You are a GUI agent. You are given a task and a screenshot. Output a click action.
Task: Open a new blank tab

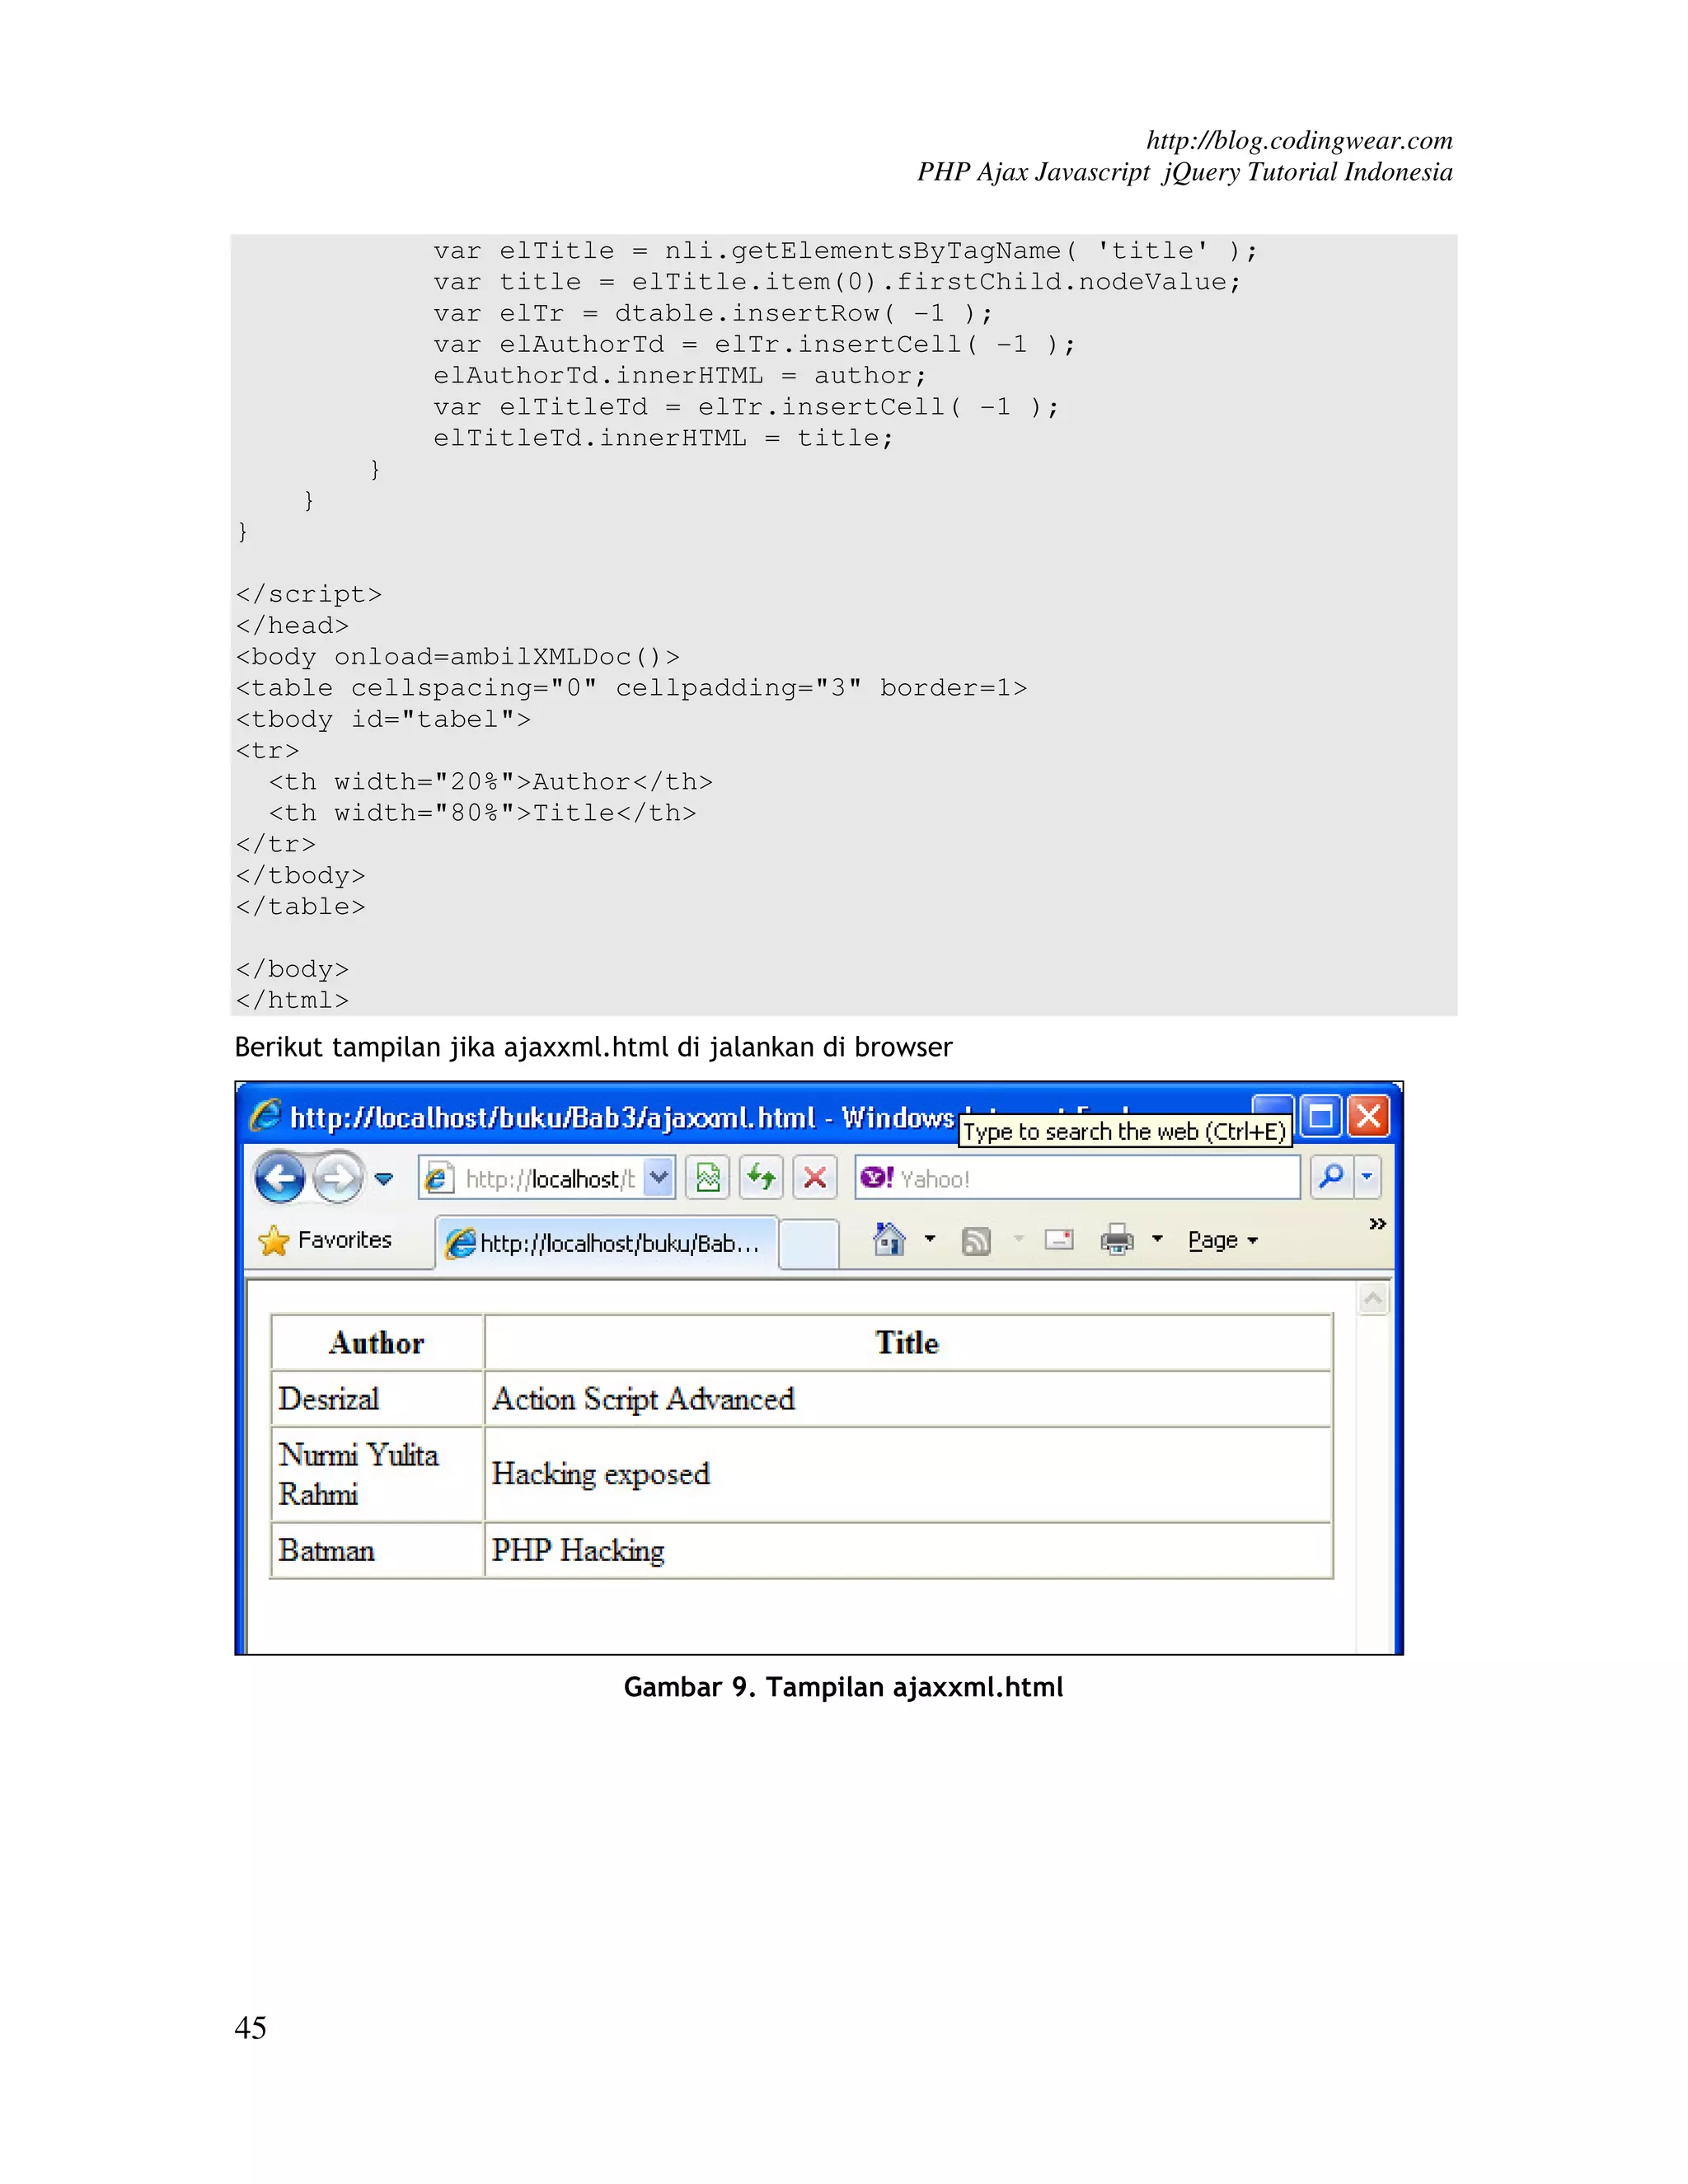coord(808,1245)
